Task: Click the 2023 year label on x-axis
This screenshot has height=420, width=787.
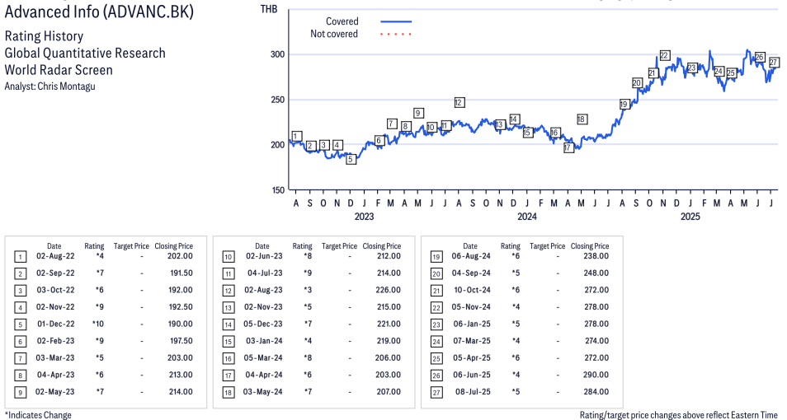Action: tap(364, 217)
